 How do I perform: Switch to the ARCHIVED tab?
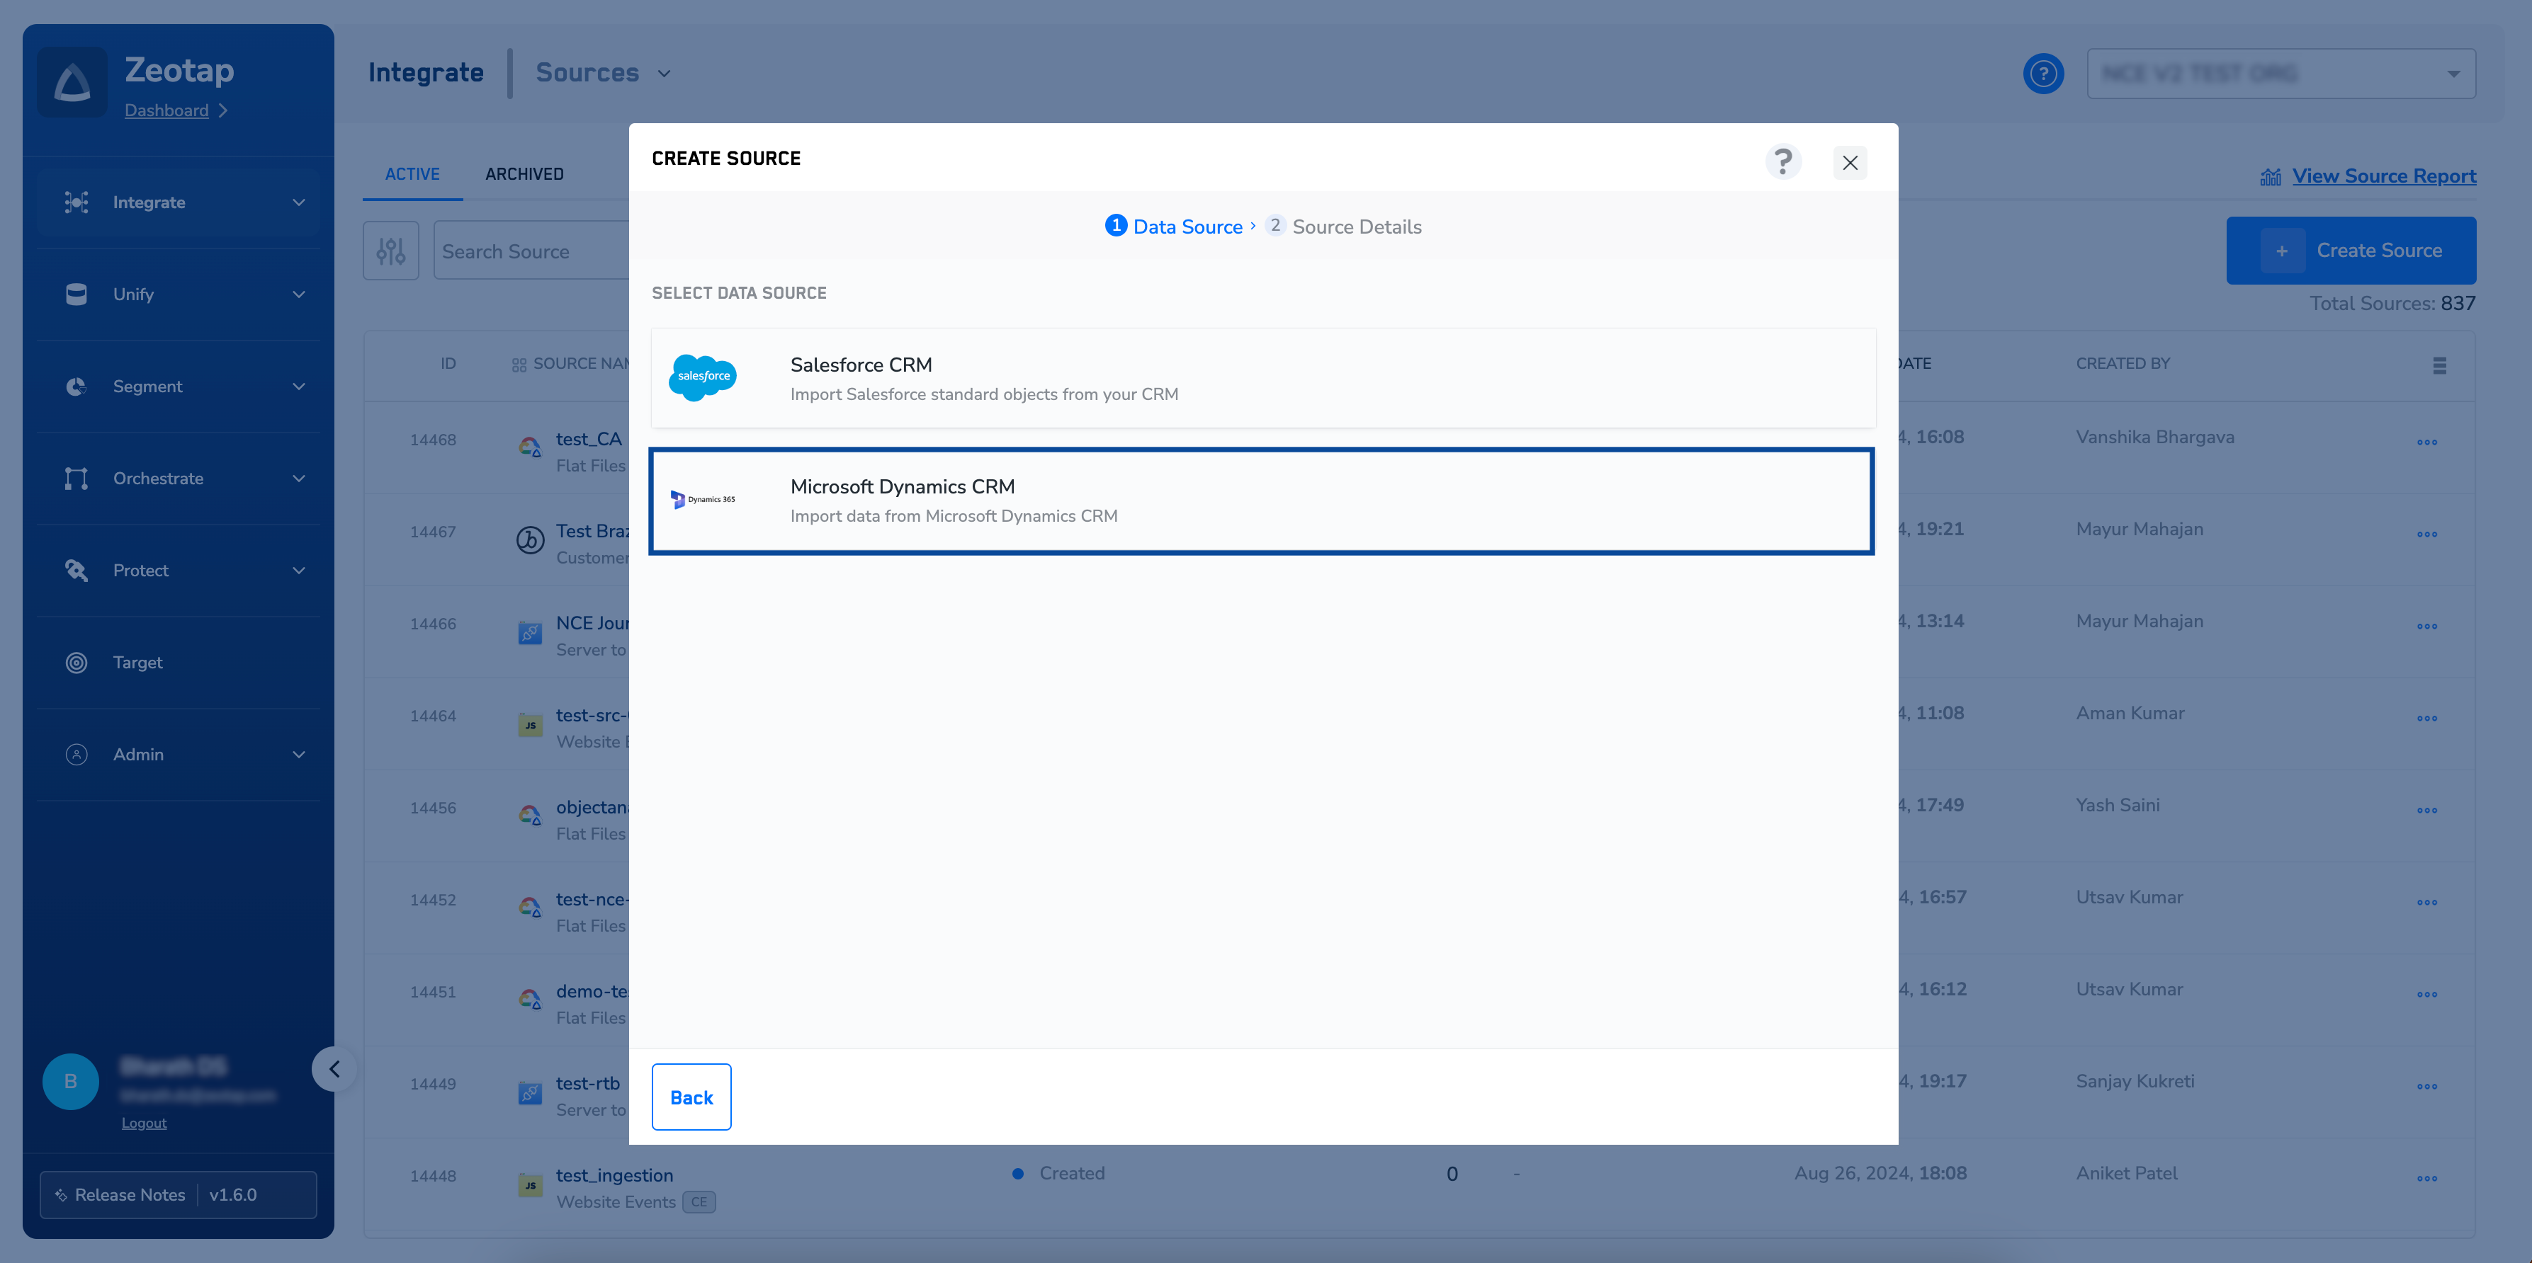pyautogui.click(x=524, y=174)
